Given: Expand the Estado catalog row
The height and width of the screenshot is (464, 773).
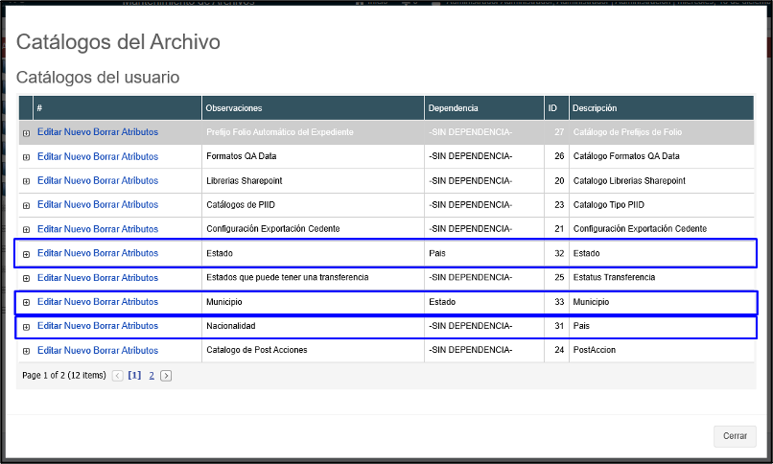Looking at the screenshot, I should [x=26, y=254].
